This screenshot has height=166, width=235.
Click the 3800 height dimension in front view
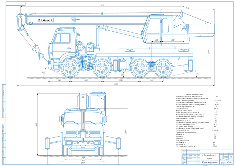36,125
